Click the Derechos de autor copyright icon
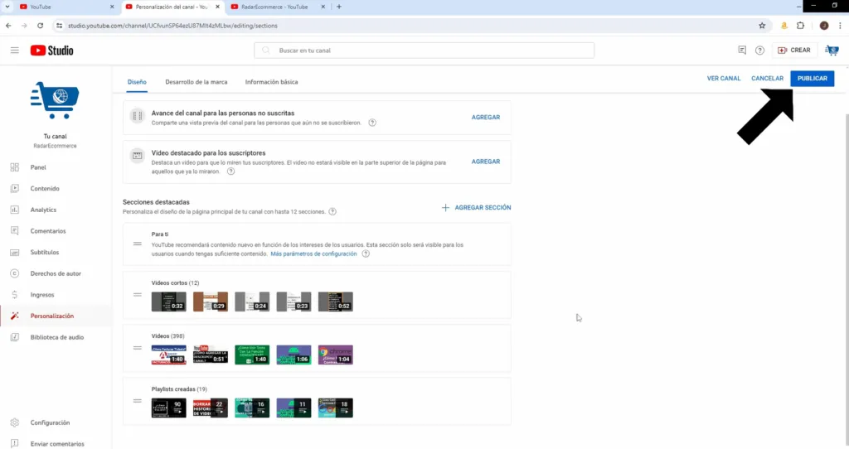849x449 pixels. click(15, 273)
